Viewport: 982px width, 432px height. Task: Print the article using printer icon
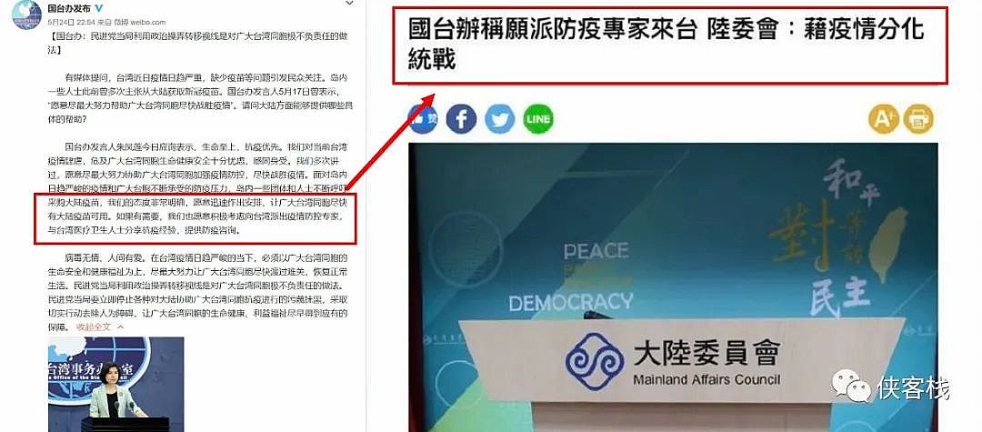pyautogui.click(x=918, y=119)
